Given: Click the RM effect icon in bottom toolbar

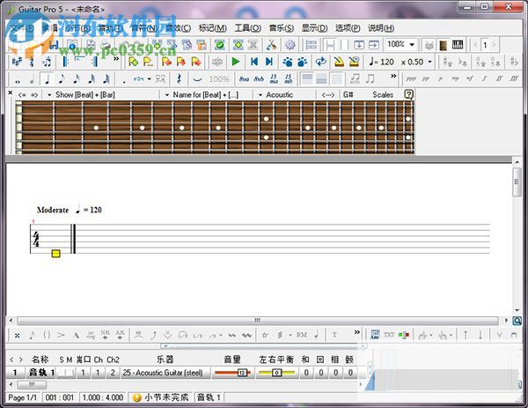Looking at the screenshot, I should 302,336.
